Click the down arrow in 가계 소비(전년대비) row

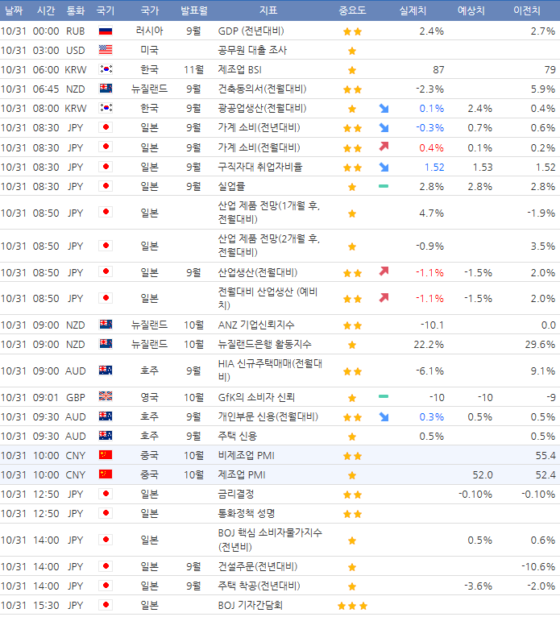click(384, 127)
